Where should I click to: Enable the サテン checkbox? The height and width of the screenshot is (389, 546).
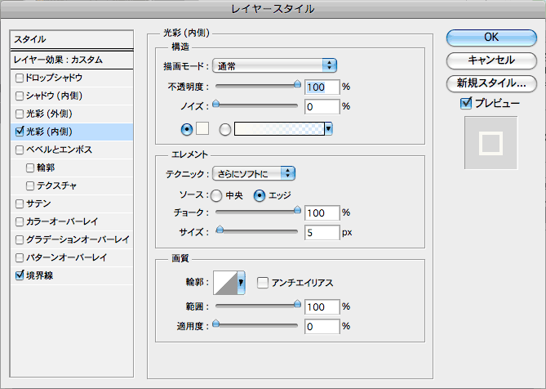pos(20,204)
